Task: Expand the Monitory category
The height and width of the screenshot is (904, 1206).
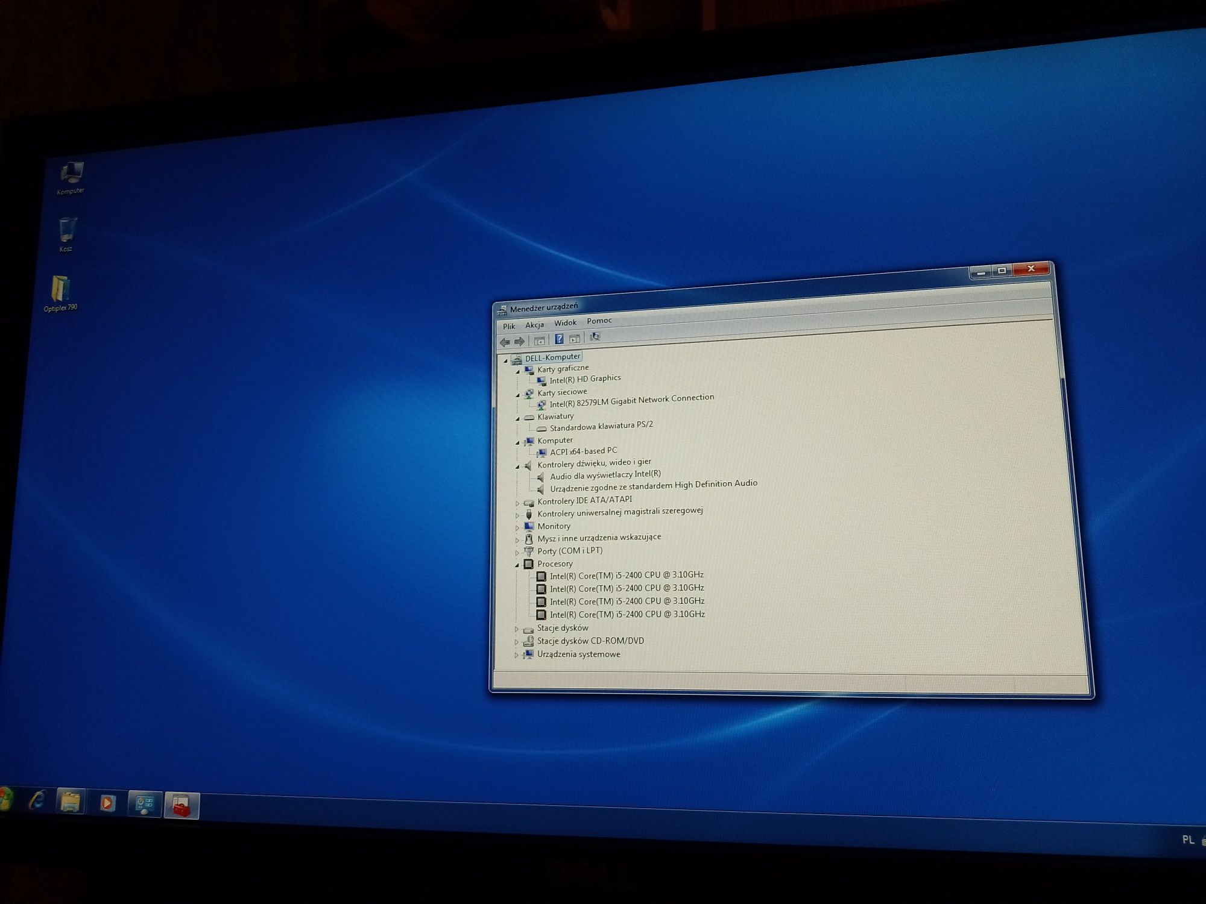Action: click(x=517, y=527)
